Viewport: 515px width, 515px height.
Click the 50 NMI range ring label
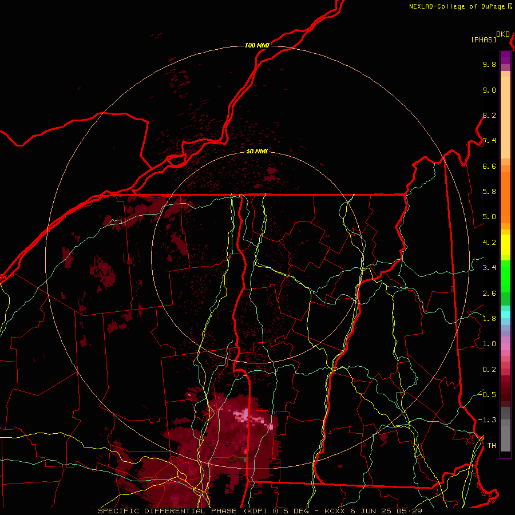coord(257,151)
